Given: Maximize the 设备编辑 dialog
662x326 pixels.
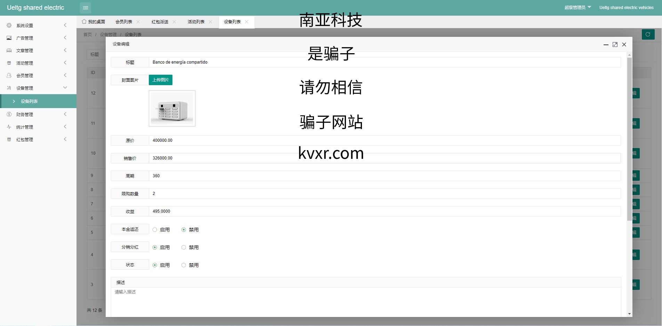Looking at the screenshot, I should click(615, 44).
